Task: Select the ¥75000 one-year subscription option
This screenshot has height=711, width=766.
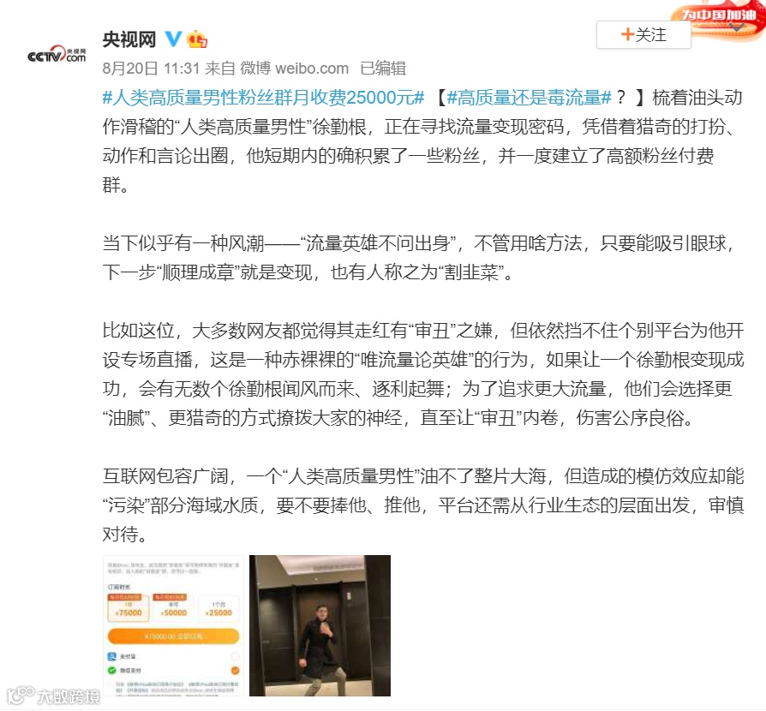Action: point(129,608)
